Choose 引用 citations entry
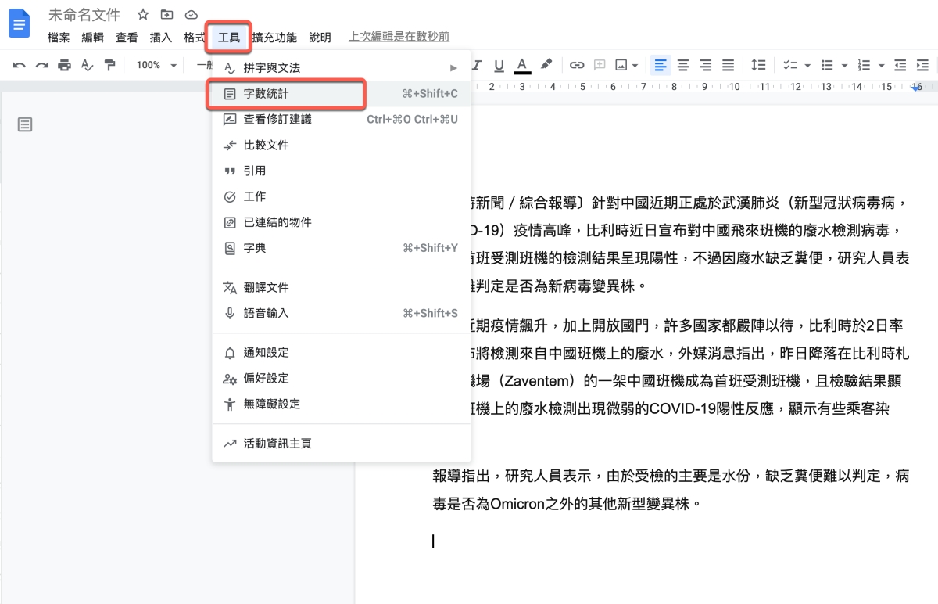This screenshot has height=604, width=938. pos(342,171)
